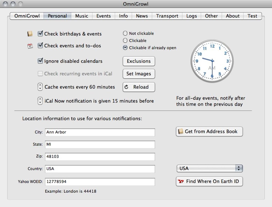This screenshot has width=272, height=207.
Task: Click the Zip text field
Action: (100, 156)
